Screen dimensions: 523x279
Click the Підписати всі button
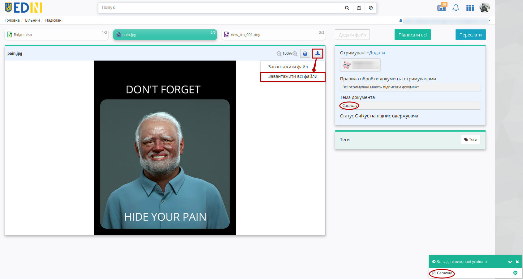(x=413, y=35)
